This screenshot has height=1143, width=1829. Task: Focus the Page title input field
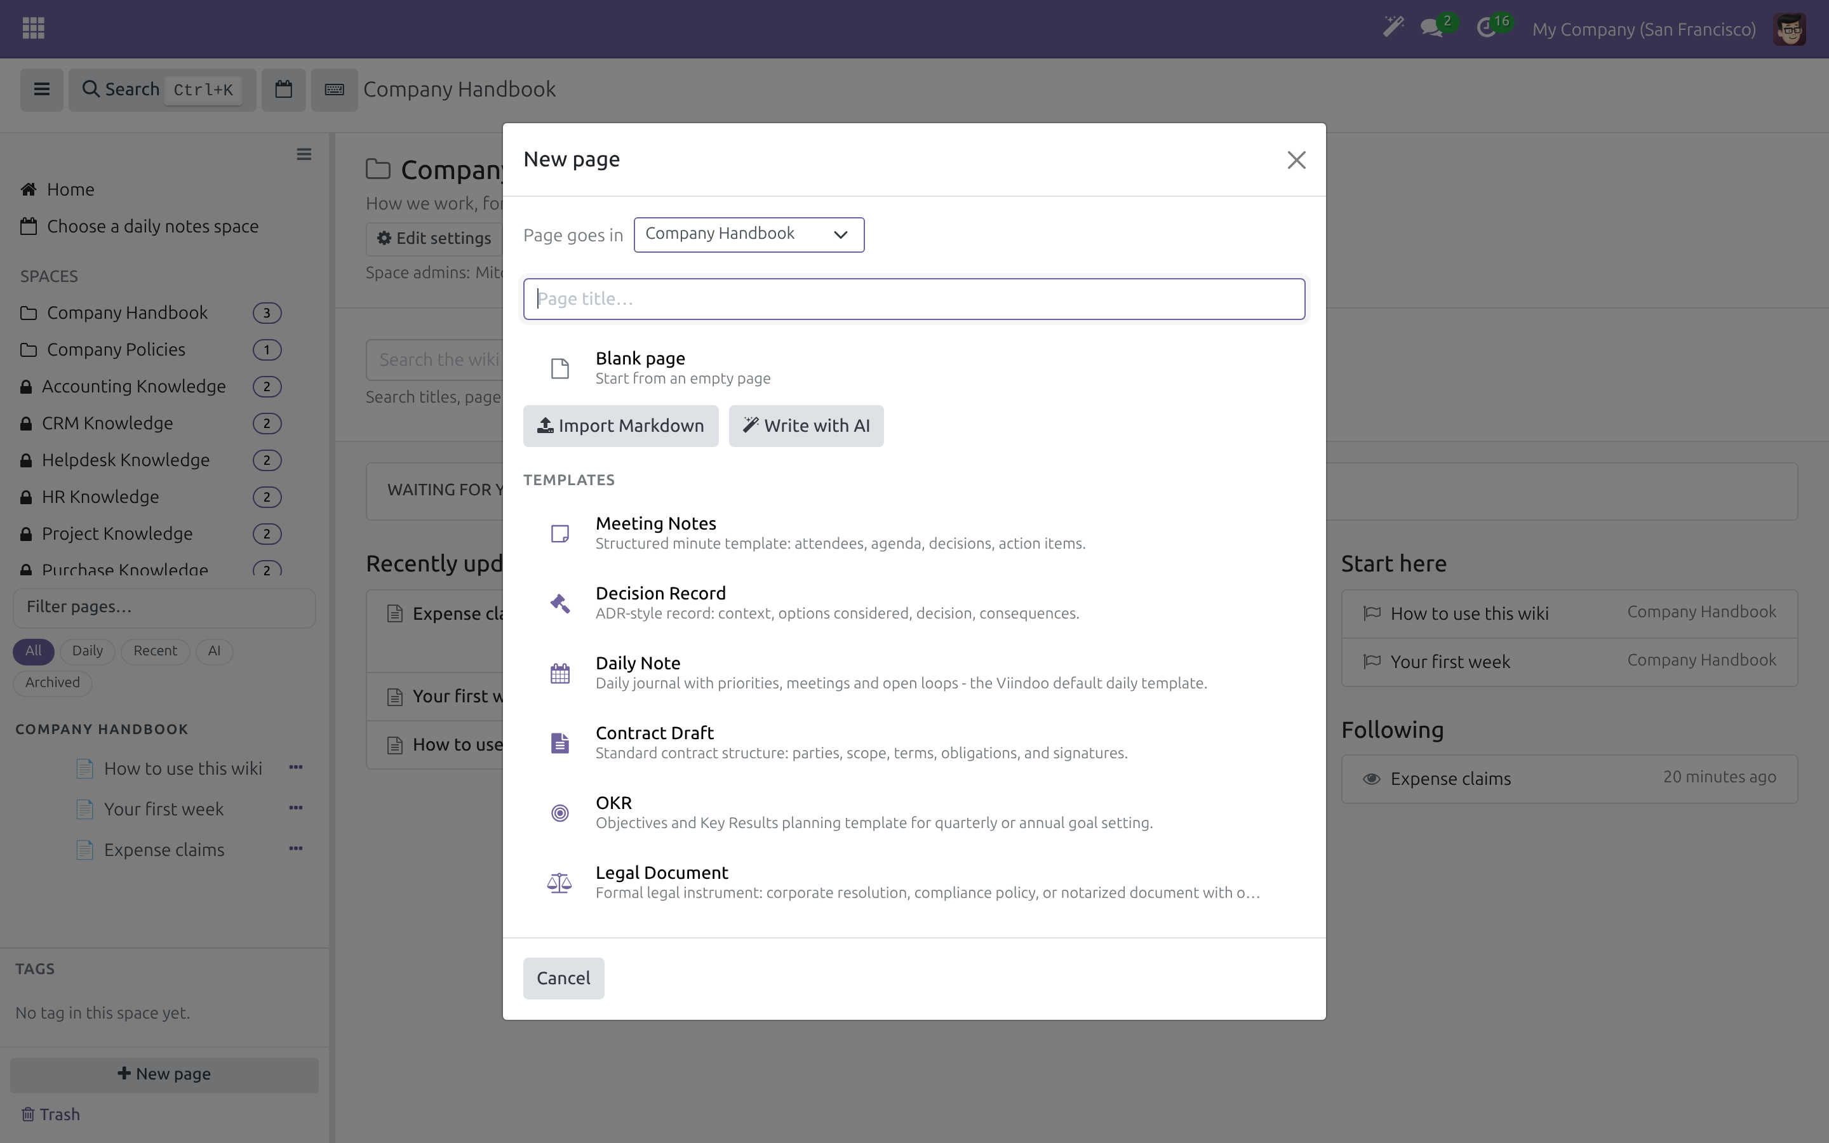(x=914, y=298)
